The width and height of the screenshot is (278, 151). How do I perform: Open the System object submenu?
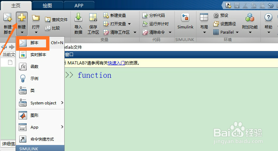[x=40, y=103]
